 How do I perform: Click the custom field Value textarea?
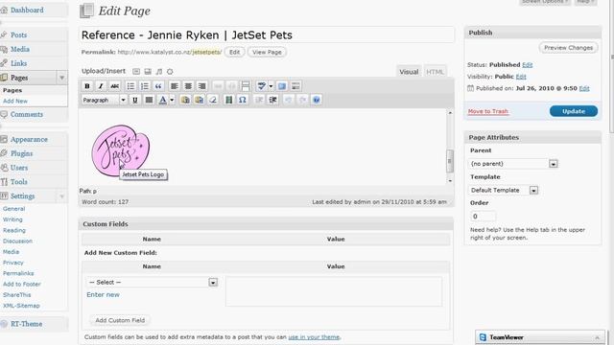click(x=334, y=291)
